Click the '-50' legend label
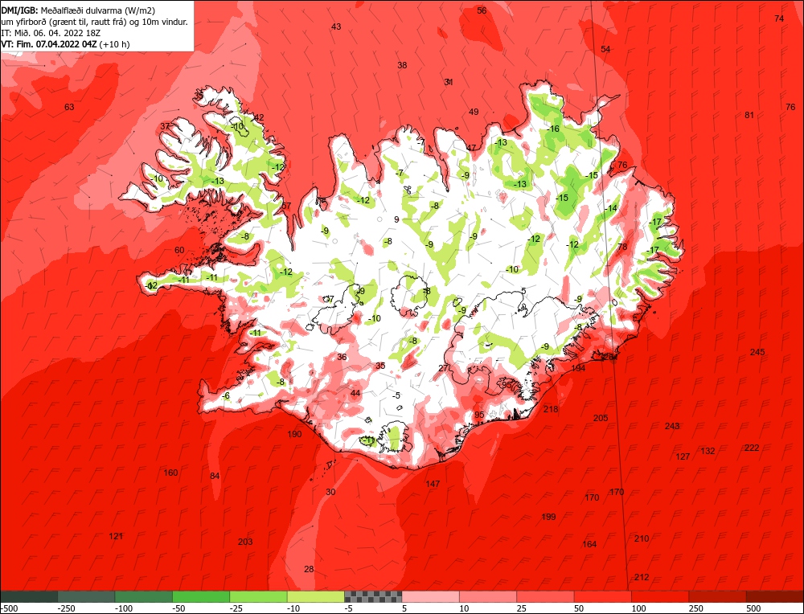This screenshot has height=614, width=804. (179, 608)
